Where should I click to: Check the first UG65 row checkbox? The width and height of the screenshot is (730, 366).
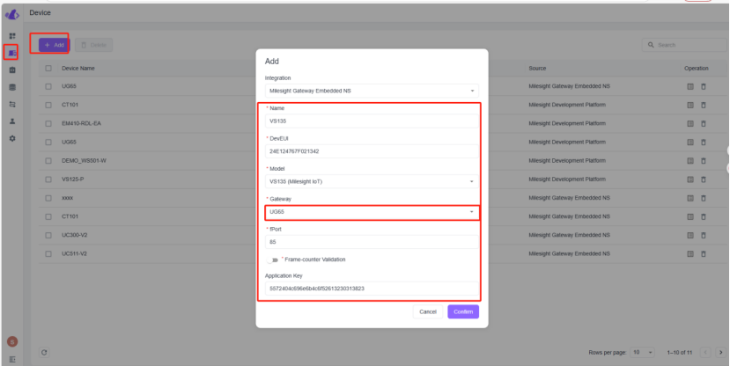[x=48, y=86]
